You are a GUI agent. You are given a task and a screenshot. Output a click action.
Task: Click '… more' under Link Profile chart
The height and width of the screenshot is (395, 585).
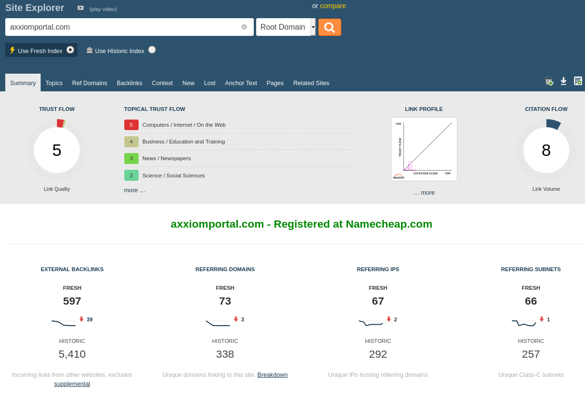[424, 192]
